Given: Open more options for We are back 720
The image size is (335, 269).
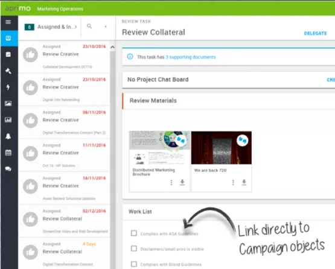Looking at the screenshot, I should [x=233, y=182].
